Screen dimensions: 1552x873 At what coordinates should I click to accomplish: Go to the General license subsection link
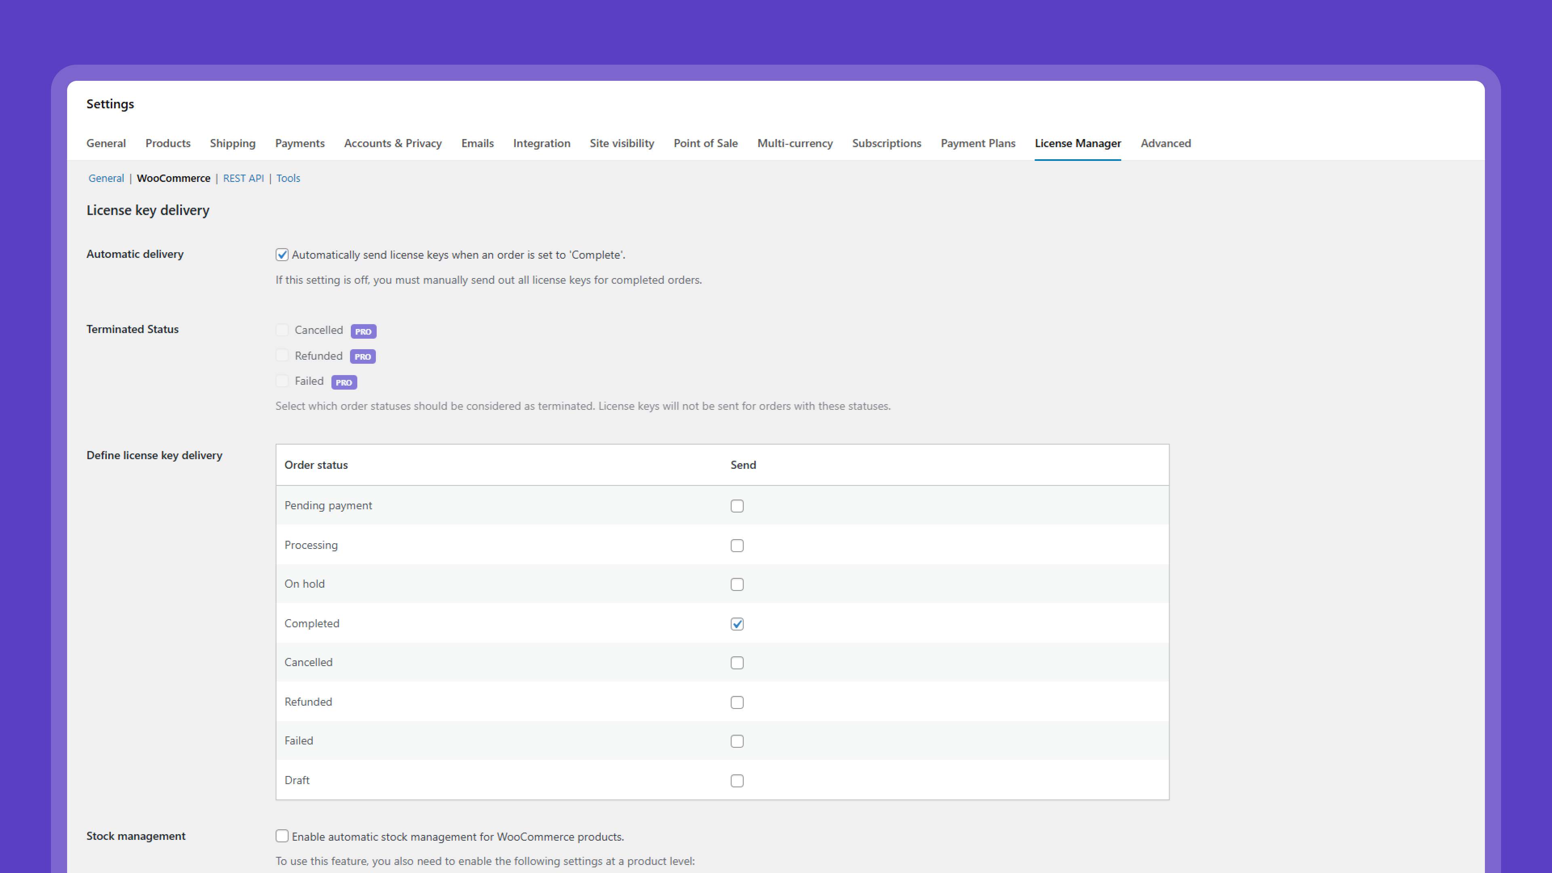pos(106,178)
